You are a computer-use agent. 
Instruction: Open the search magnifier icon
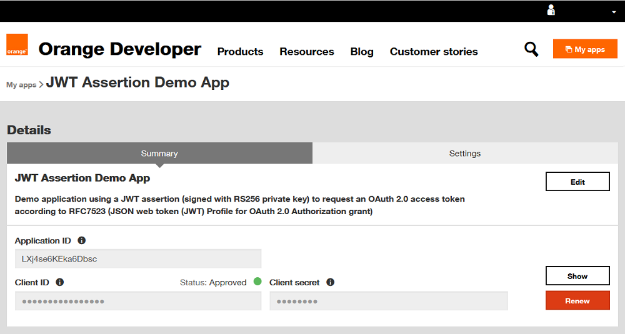(531, 49)
